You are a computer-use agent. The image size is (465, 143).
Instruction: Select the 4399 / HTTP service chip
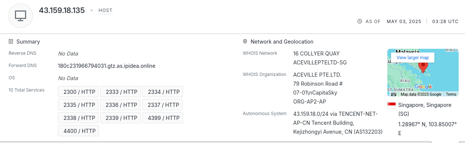162,118
